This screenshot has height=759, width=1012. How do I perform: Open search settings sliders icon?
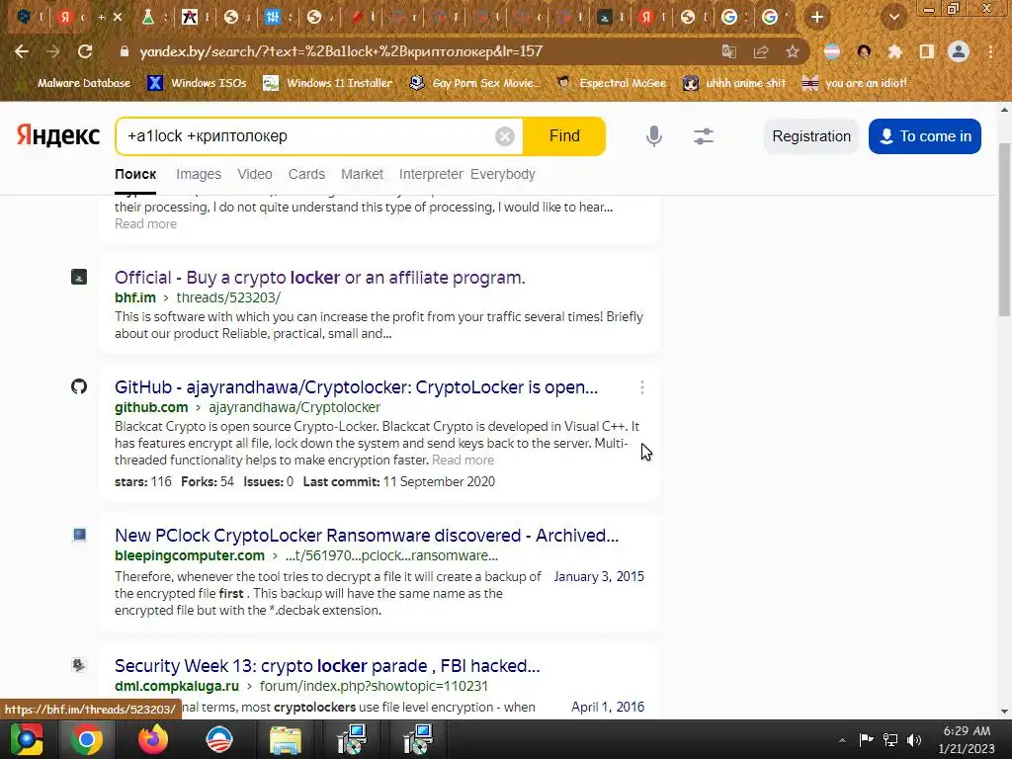[x=704, y=136]
